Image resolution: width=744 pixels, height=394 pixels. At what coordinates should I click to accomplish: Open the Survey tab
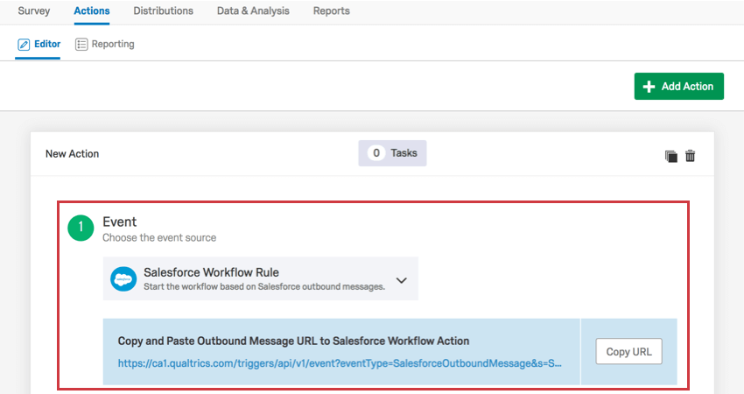33,11
